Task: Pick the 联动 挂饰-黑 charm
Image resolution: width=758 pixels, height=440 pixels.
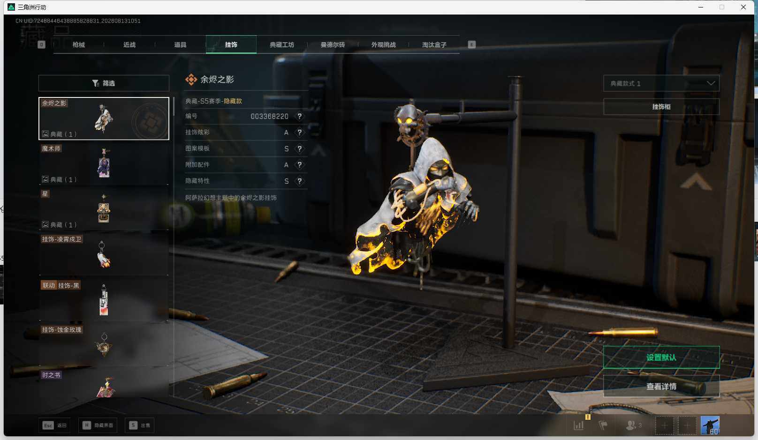Action: [x=104, y=300]
